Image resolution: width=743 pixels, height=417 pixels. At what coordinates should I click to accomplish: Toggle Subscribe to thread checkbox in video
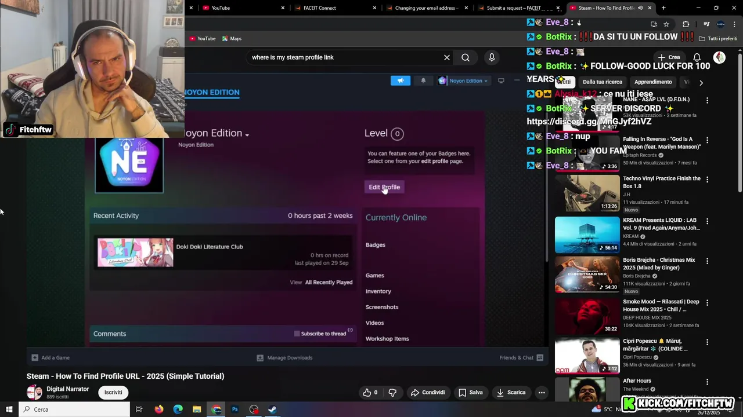point(297,334)
